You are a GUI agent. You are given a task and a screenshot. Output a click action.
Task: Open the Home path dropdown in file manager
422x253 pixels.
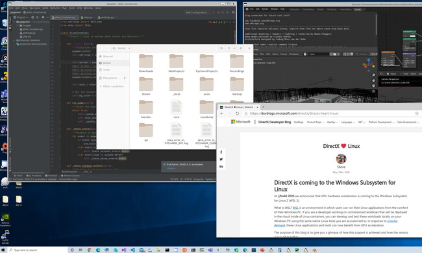[121, 48]
